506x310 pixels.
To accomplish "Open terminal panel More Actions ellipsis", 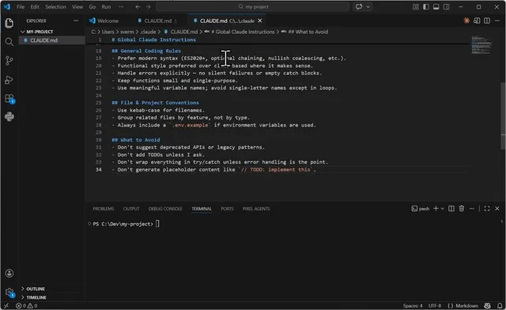I will pyautogui.click(x=471, y=209).
